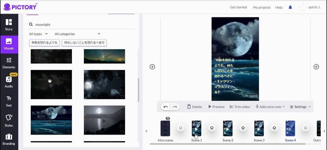
Task: Click Trim video
Action: coord(240,107)
